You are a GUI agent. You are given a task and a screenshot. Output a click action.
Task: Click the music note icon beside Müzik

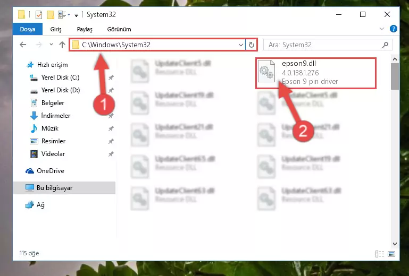34,128
